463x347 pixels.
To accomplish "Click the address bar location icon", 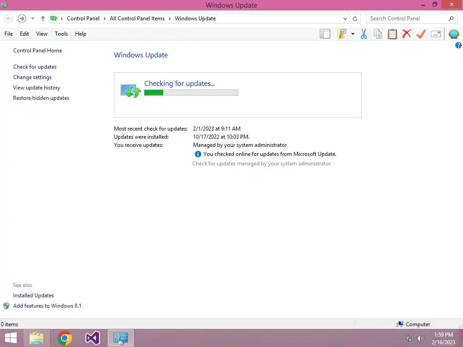I will [x=54, y=19].
